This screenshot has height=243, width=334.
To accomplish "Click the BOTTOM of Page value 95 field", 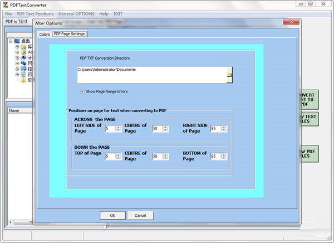I will point(216,156).
